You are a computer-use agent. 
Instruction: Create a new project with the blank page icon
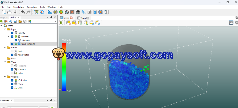pyautogui.click(x=4, y=12)
